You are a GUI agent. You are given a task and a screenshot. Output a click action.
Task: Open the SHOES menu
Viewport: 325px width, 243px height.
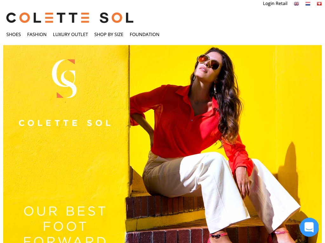pyautogui.click(x=13, y=34)
